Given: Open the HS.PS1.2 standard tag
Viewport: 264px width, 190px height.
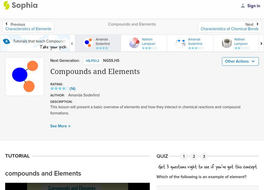Looking at the screenshot, I should pos(92,61).
